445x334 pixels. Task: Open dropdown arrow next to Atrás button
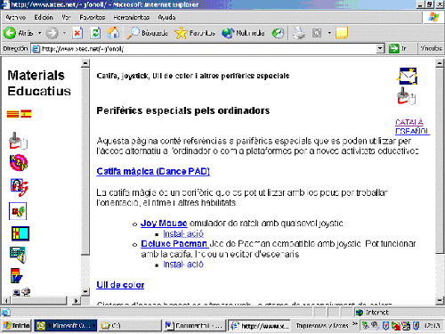pos(39,33)
